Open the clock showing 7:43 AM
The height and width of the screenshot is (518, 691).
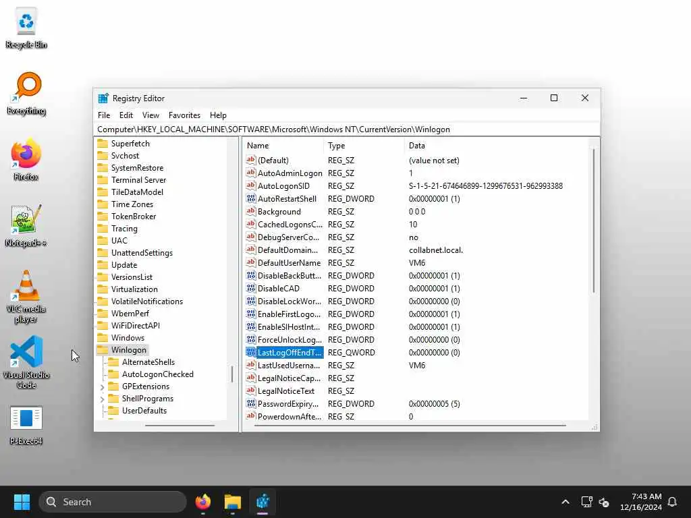click(646, 496)
